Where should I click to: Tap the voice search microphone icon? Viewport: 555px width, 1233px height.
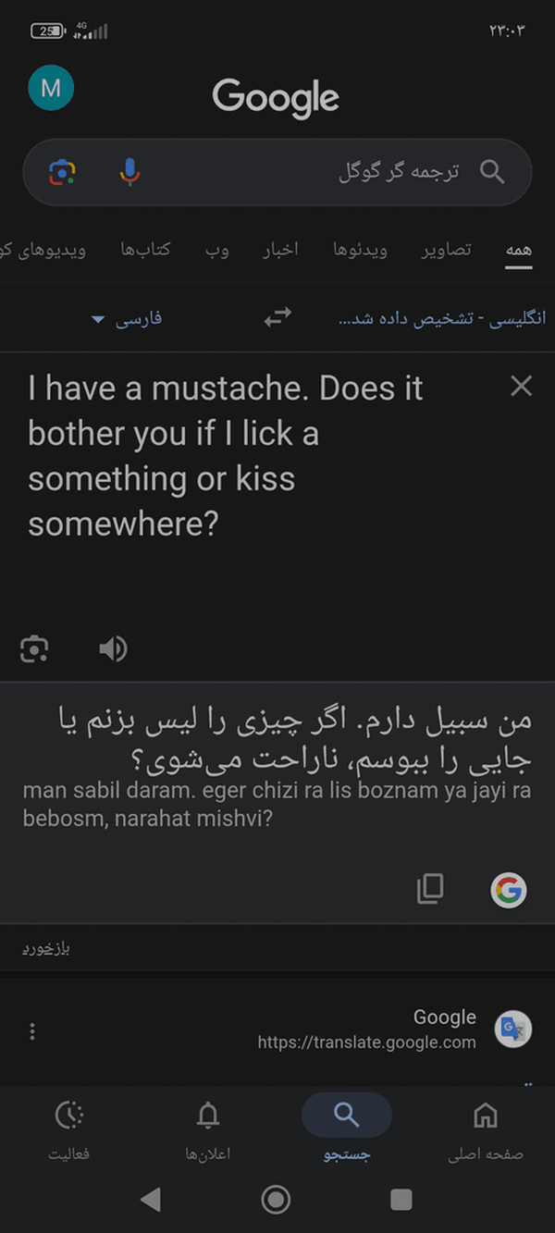click(130, 172)
